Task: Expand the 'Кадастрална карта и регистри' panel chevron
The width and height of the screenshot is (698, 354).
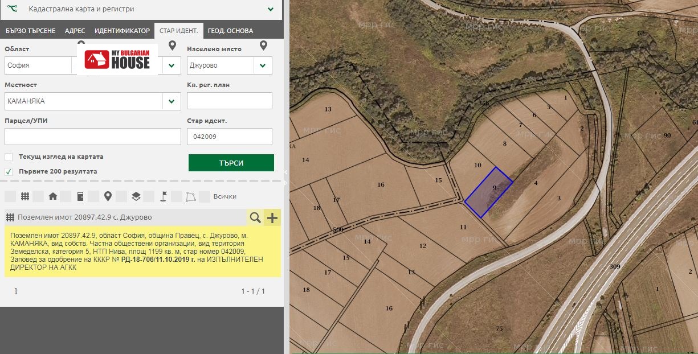Action: (271, 9)
